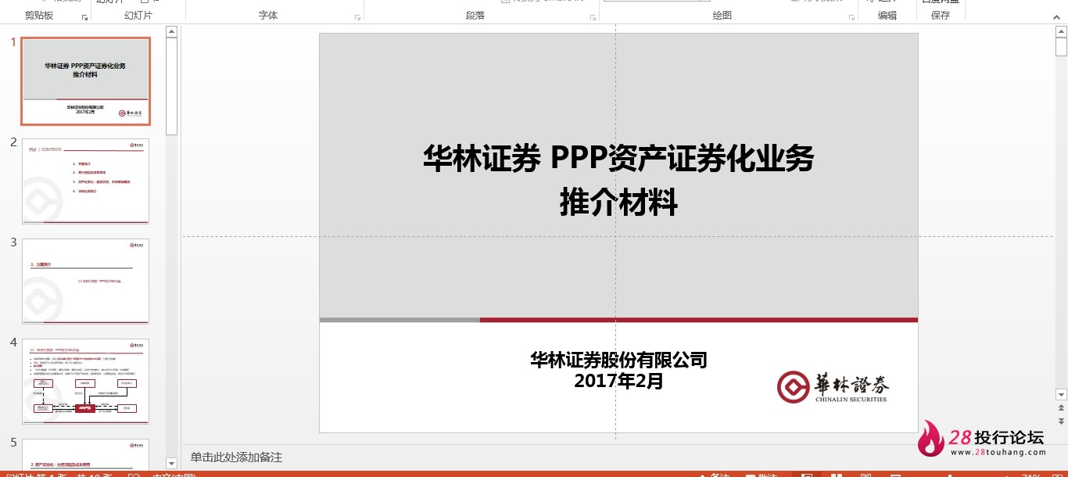
Task: Open the 段落 paragraph dialog launcher
Action: click(x=591, y=17)
